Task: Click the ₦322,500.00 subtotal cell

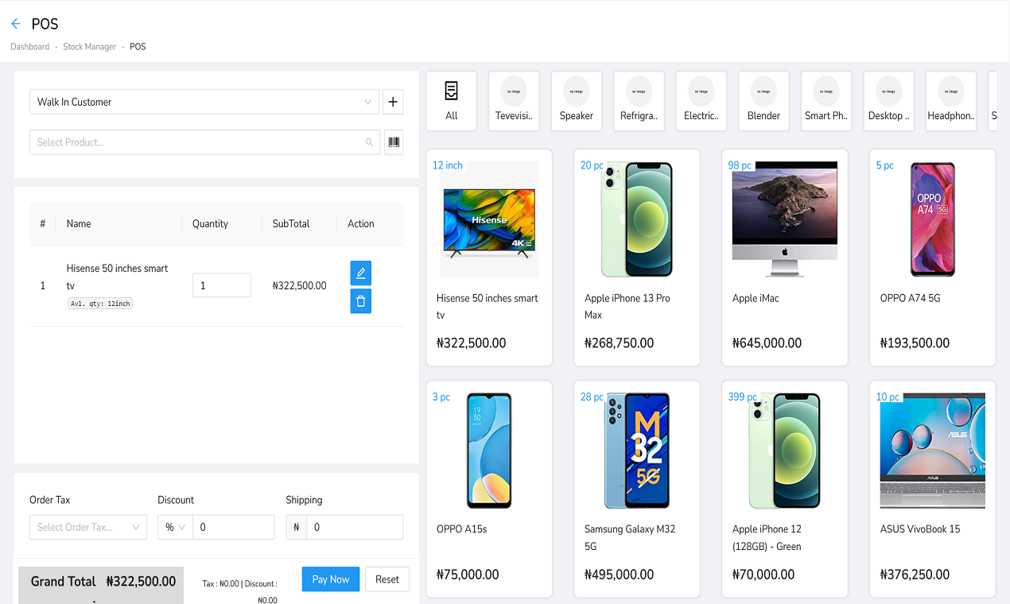Action: coord(299,285)
